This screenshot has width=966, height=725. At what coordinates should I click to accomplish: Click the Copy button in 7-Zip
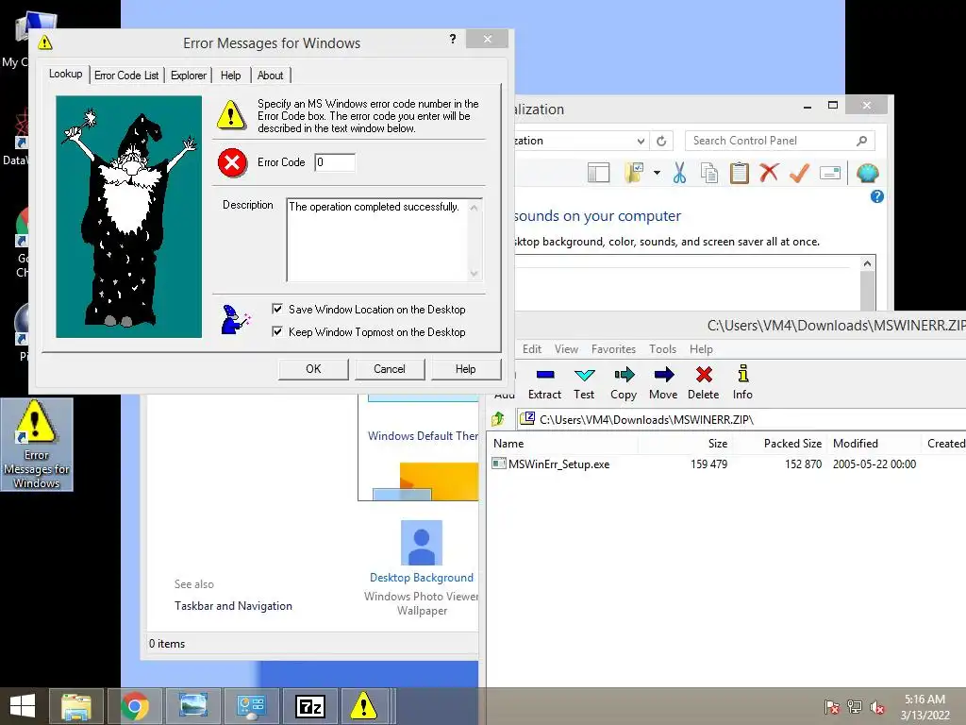(x=624, y=383)
